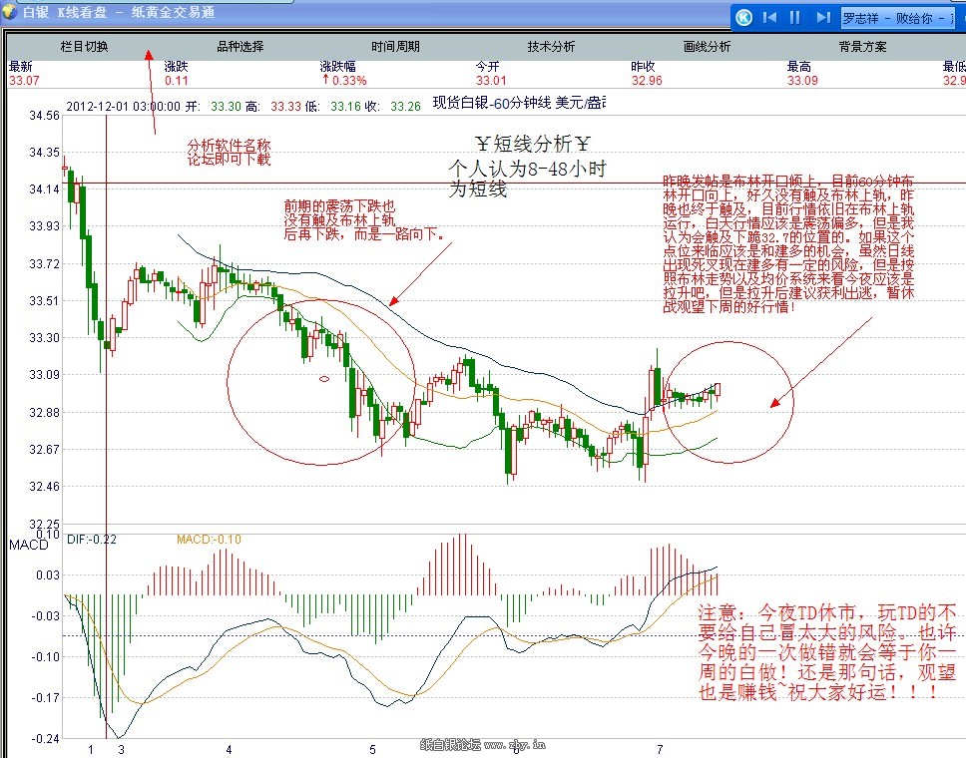Pause the currently playing song
This screenshot has width=966, height=758.
pos(795,17)
